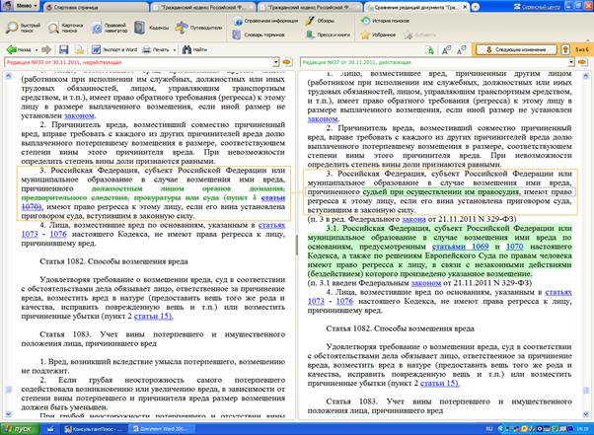Open статьями 1069 link in right pane
Image resolution: width=594 pixels, height=435 pixels.
tap(460, 247)
